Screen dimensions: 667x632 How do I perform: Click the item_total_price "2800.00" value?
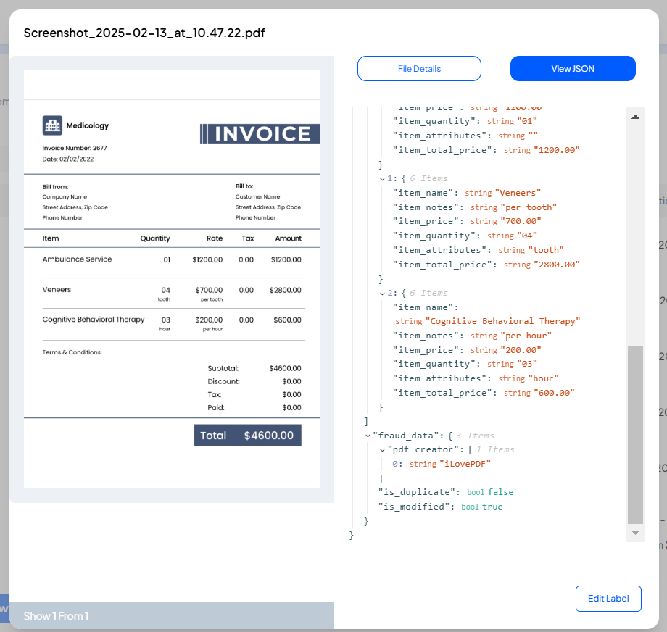pos(557,265)
